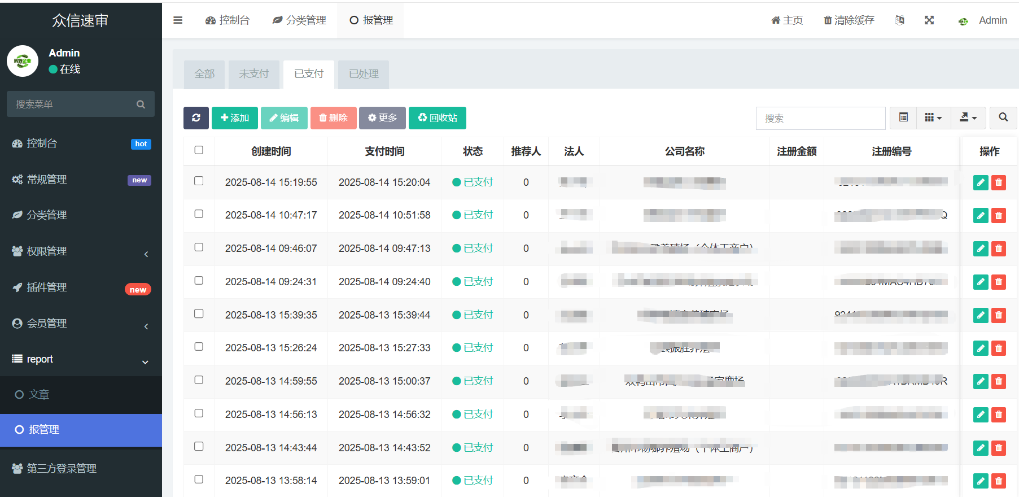
Task: Click the search icon in sidebar menu search
Action: [x=141, y=104]
